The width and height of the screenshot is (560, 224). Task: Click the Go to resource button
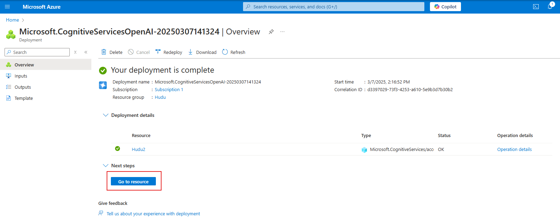pyautogui.click(x=133, y=182)
